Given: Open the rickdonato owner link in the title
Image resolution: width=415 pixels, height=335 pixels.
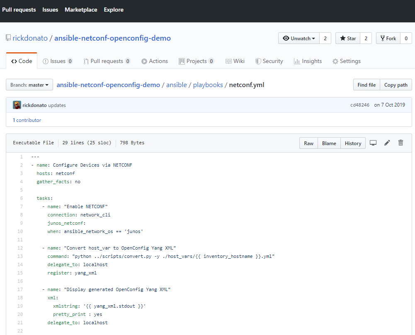Looking at the screenshot, I should pos(30,38).
